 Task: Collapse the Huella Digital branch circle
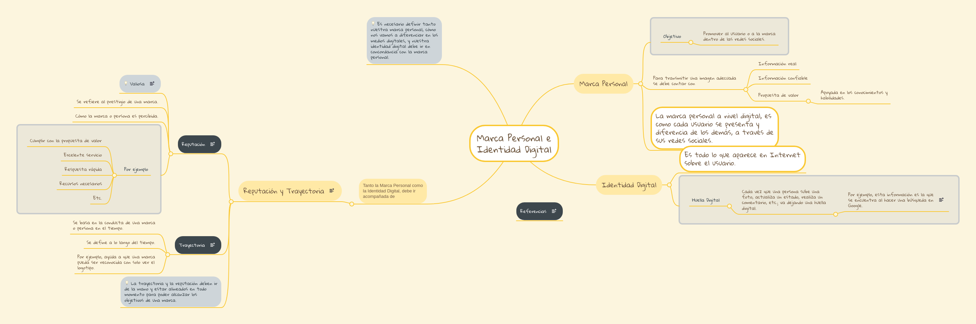[x=729, y=206]
